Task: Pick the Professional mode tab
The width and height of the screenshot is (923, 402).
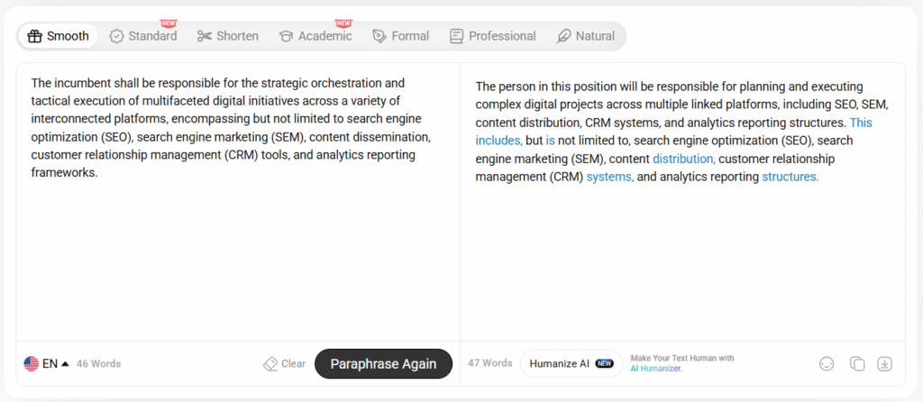Action: point(492,36)
